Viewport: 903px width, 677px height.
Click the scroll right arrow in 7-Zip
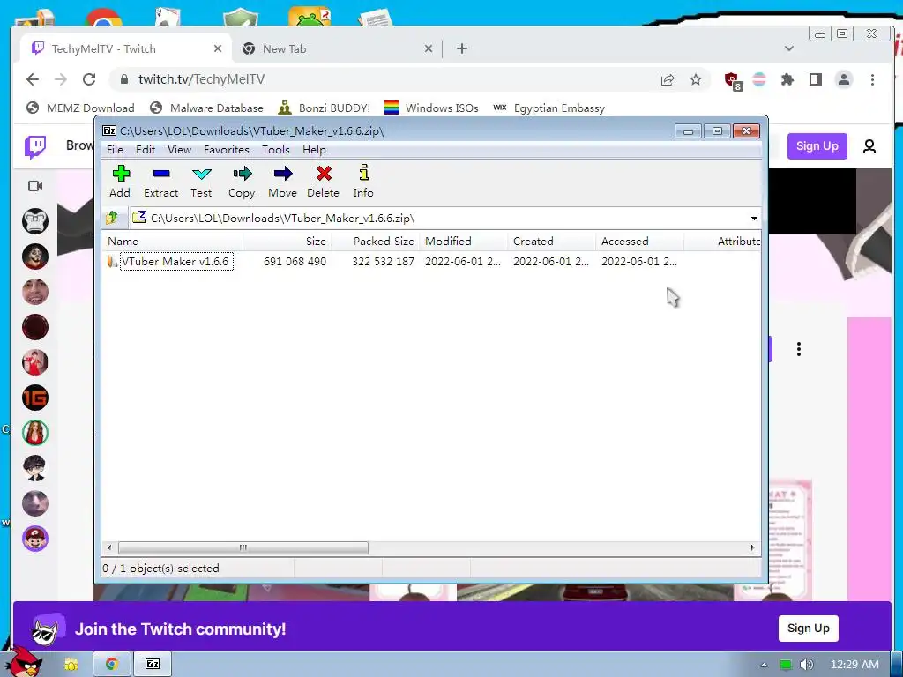click(x=752, y=547)
